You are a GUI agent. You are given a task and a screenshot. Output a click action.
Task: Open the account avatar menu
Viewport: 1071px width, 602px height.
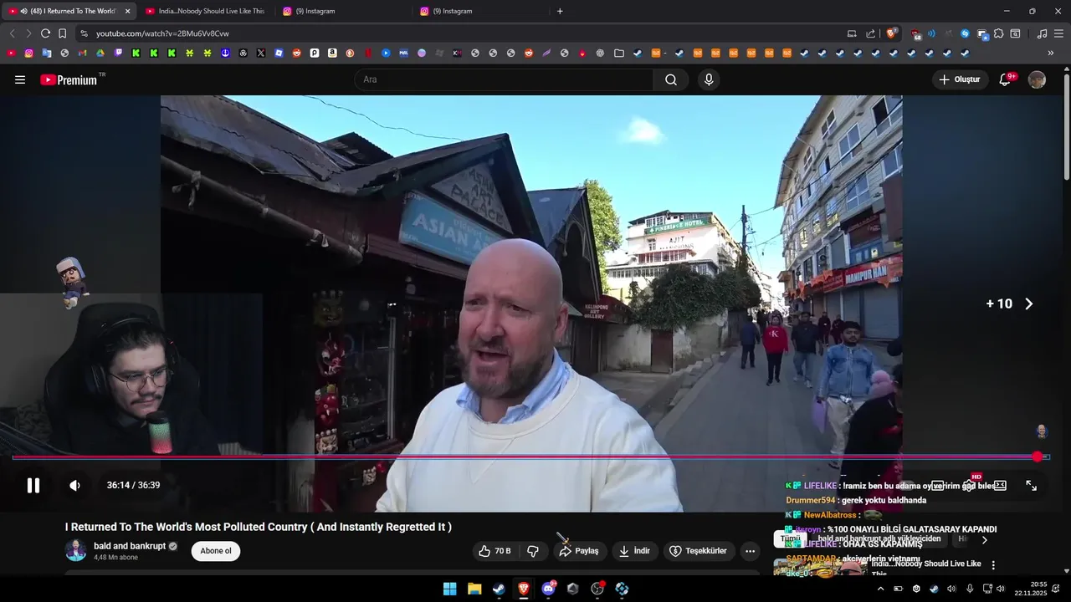tap(1037, 79)
